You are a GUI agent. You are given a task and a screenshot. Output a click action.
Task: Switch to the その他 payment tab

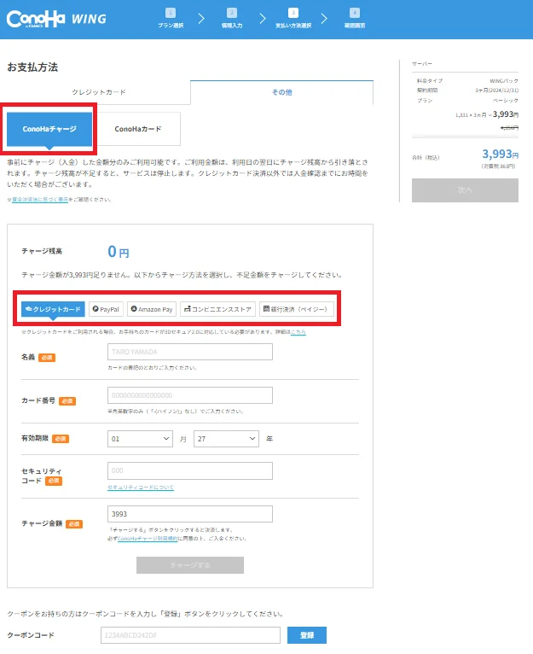point(282,92)
